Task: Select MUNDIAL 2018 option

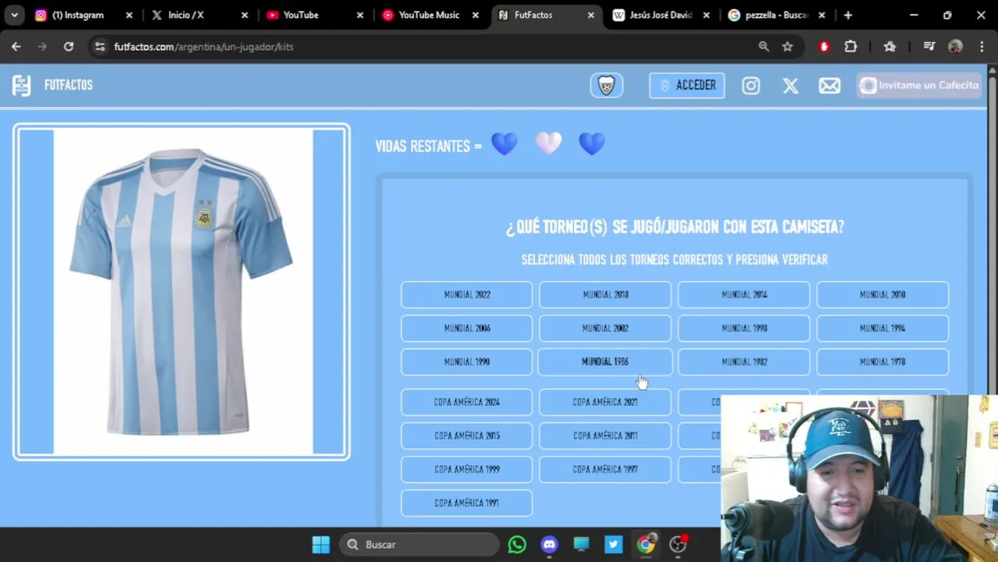Action: [605, 295]
